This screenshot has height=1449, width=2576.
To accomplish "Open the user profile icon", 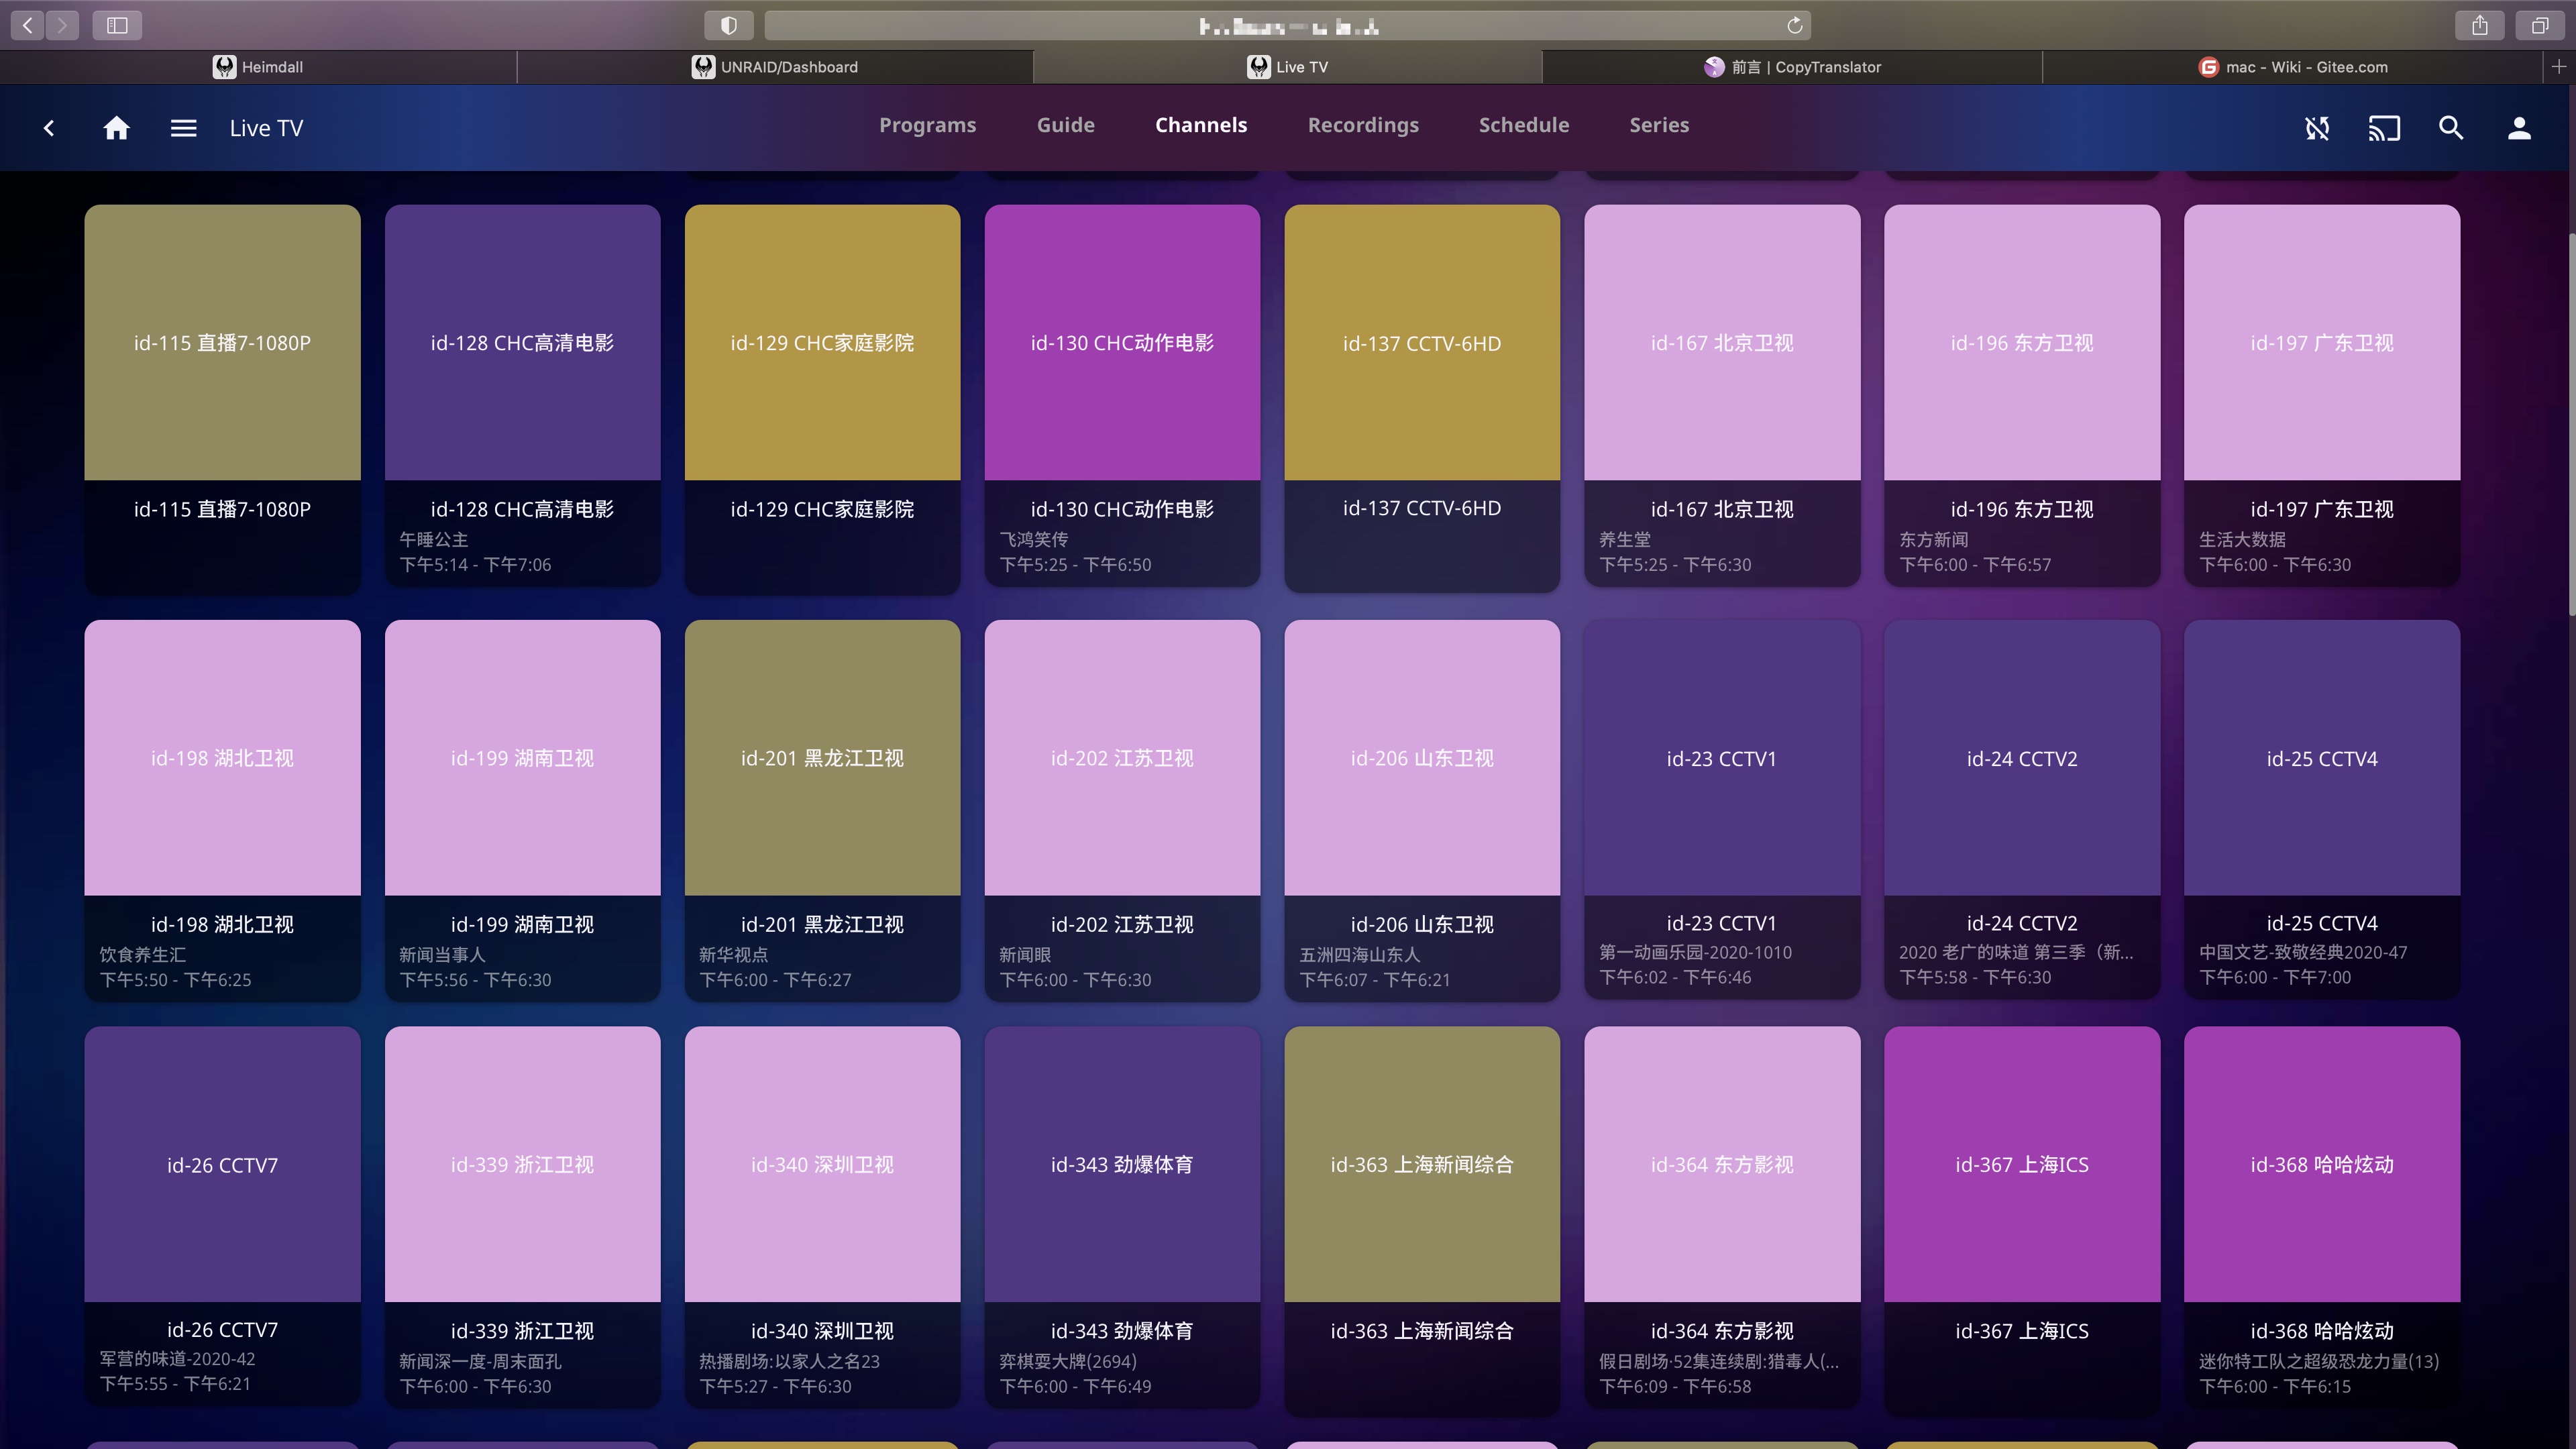I will (2519, 128).
